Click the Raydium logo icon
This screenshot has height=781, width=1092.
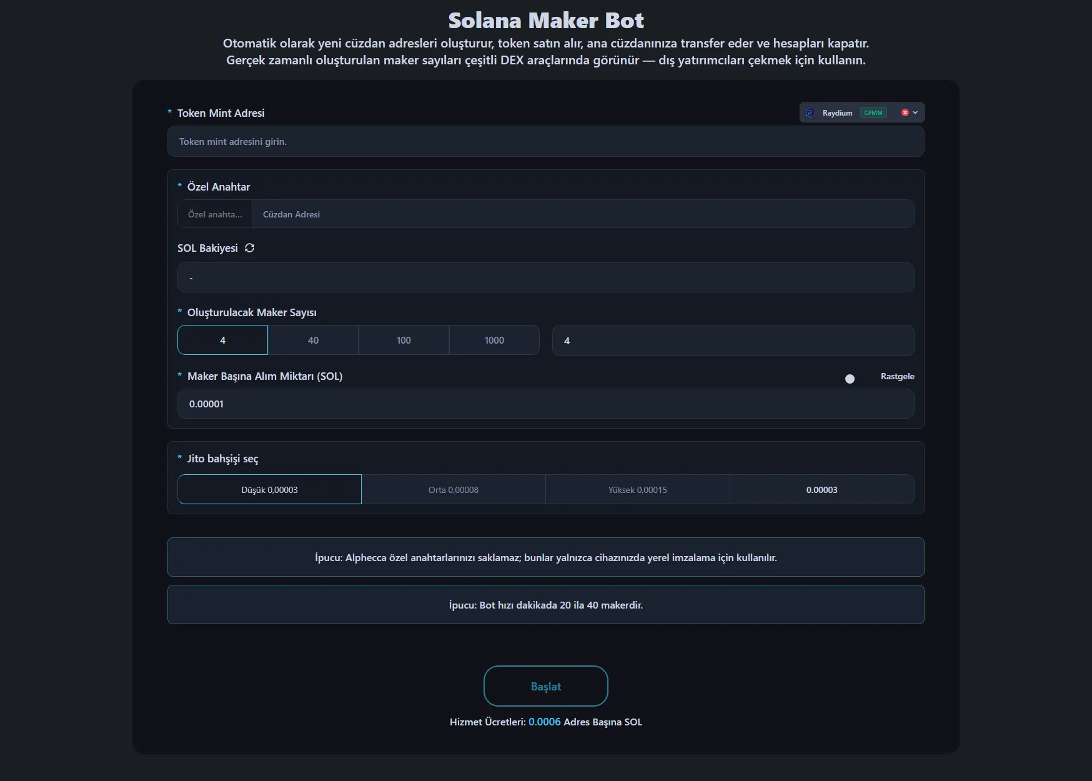click(811, 112)
